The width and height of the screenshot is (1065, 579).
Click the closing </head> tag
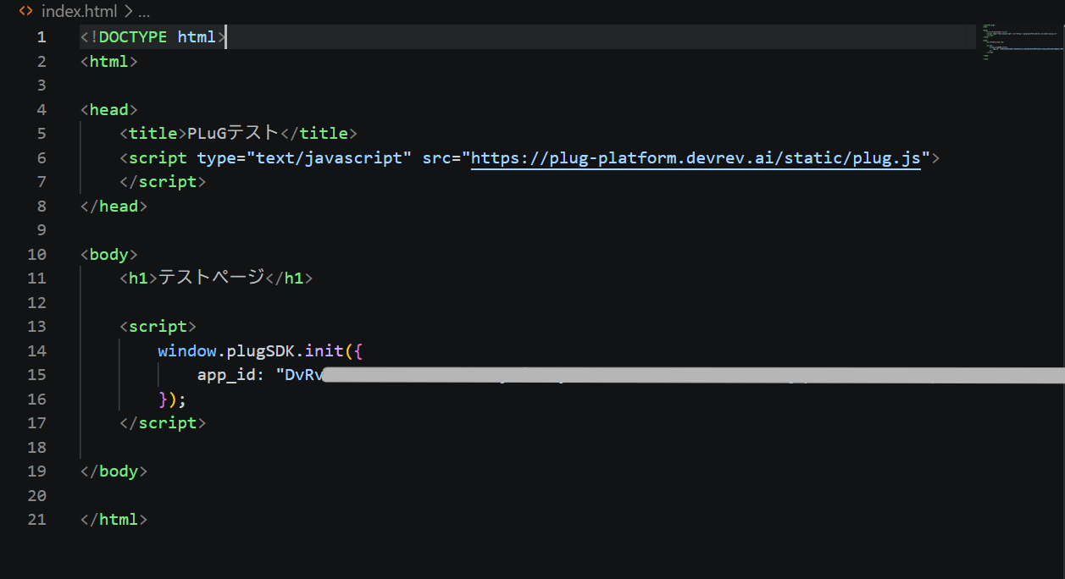coord(114,206)
